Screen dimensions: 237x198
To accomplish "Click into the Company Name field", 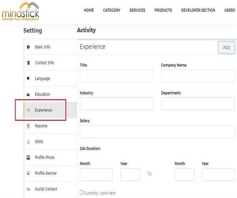I will pyautogui.click(x=197, y=76).
